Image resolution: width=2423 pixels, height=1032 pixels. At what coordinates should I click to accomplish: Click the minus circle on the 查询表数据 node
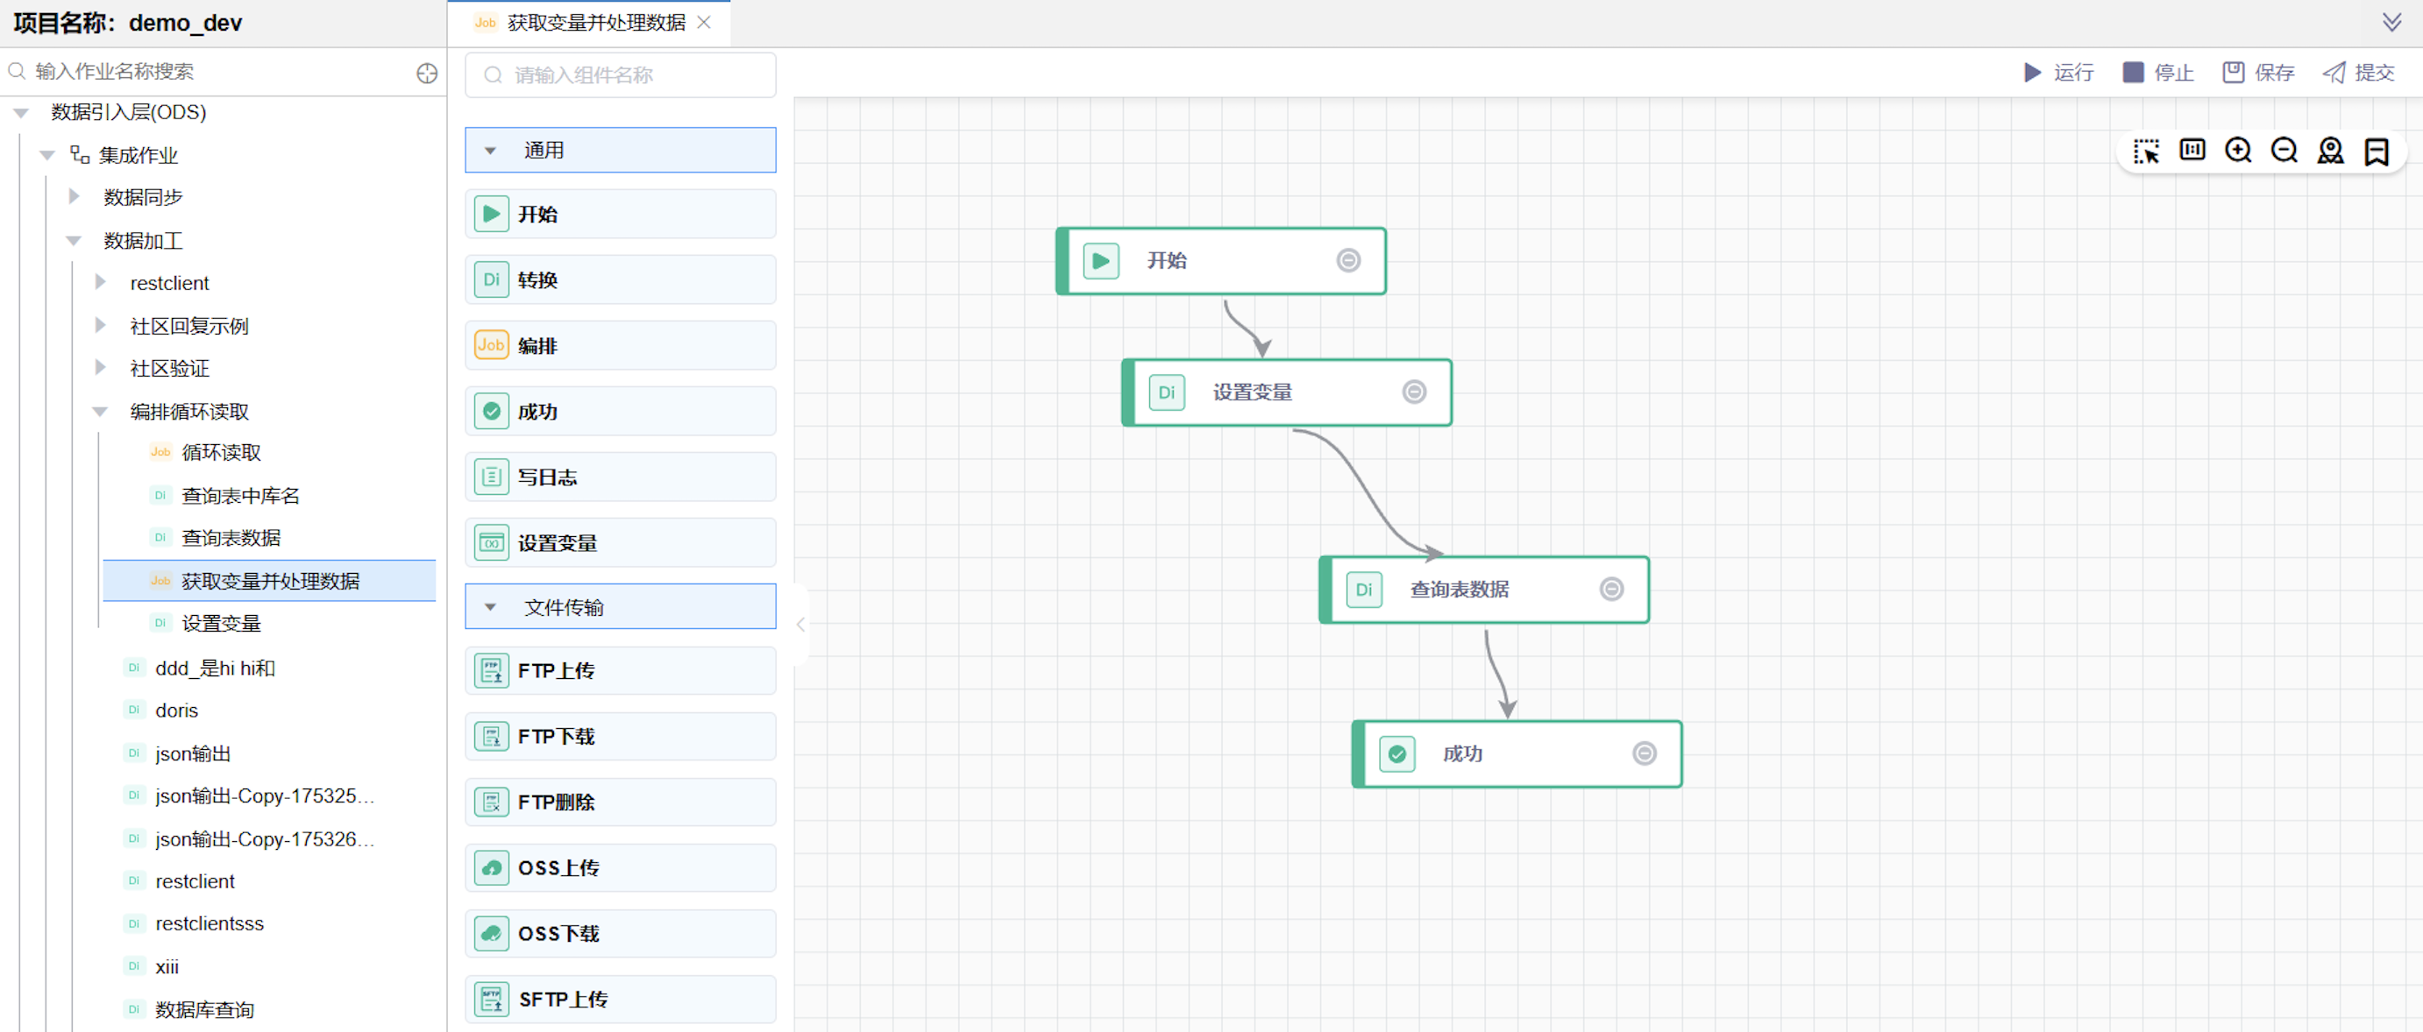click(1611, 590)
